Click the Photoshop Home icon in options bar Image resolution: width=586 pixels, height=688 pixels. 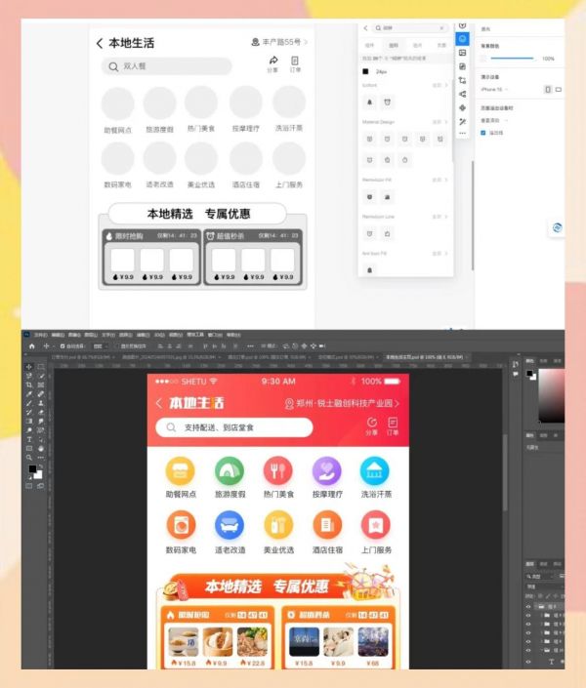pos(31,346)
